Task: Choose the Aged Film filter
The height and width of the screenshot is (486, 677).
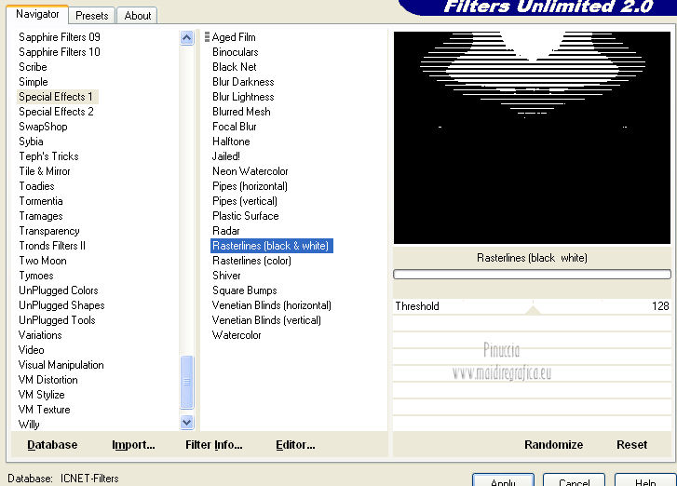Action: click(x=234, y=37)
